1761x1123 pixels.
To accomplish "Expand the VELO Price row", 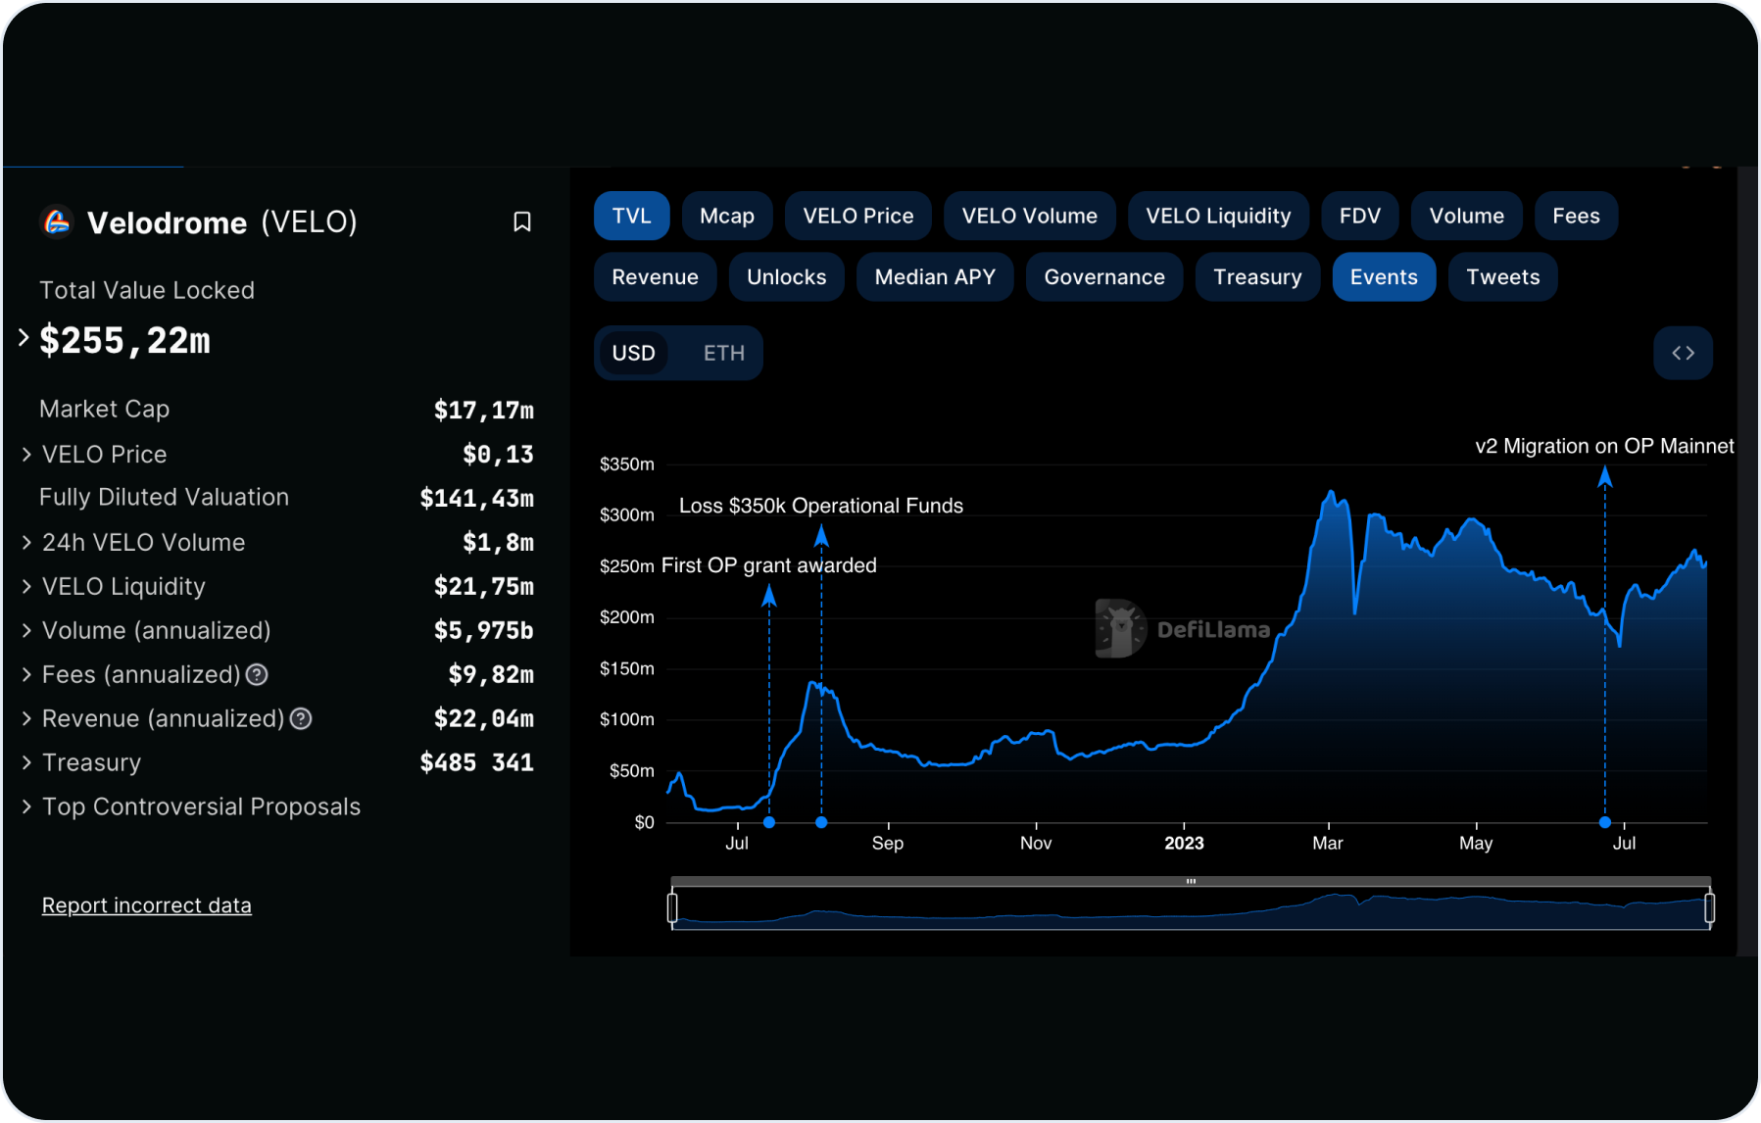I will [27, 455].
